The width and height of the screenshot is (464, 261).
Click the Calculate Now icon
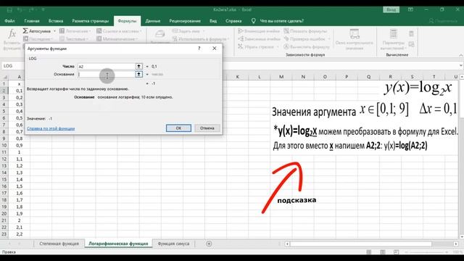(411, 34)
